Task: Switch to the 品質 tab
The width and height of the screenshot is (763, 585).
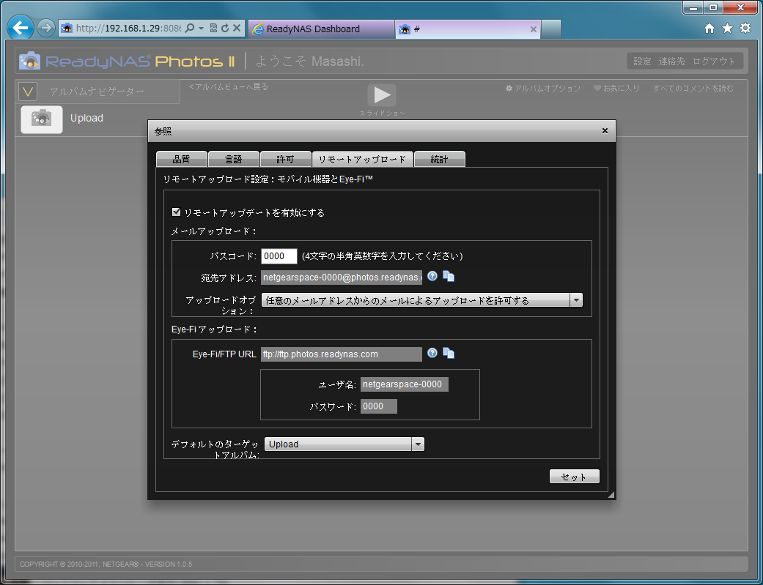Action: click(181, 159)
